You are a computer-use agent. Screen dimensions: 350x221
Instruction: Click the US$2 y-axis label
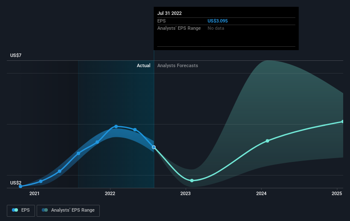coord(16,183)
